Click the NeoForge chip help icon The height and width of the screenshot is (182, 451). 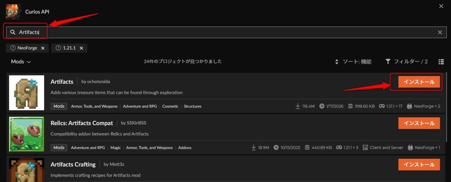pos(13,48)
